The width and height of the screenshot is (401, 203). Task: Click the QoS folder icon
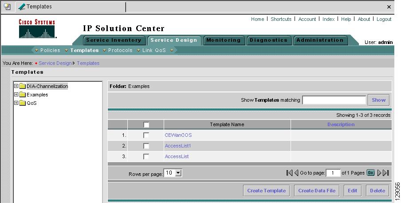(x=23, y=103)
